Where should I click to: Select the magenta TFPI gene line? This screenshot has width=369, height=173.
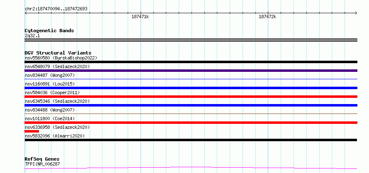pyautogui.click(x=191, y=168)
